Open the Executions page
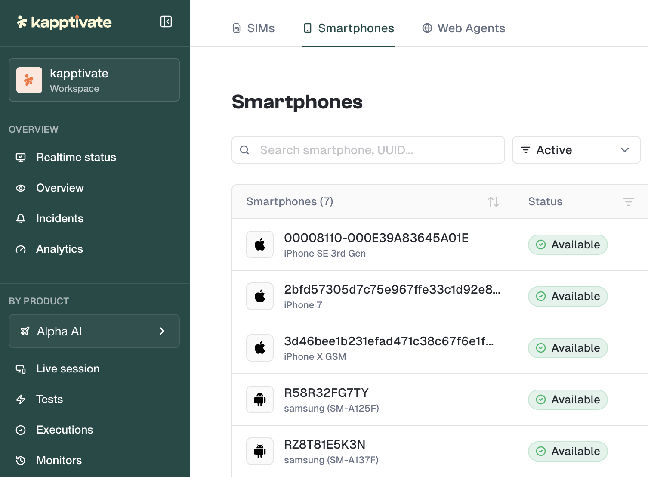This screenshot has height=477, width=648. [x=65, y=430]
